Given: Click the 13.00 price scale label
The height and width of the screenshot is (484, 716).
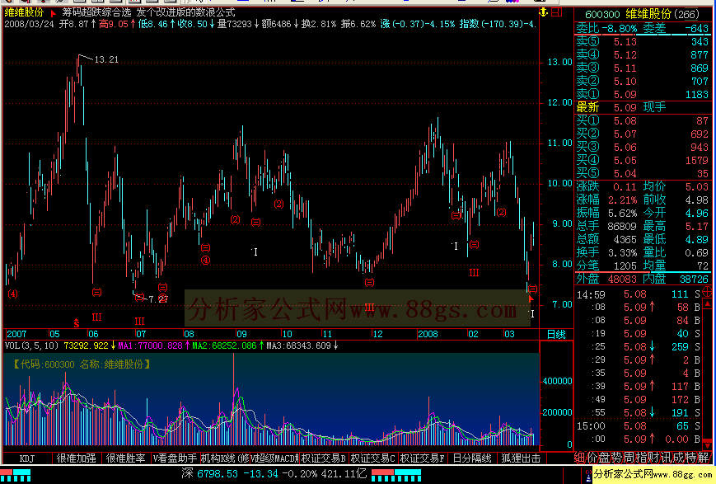Looking at the screenshot, I should (559, 62).
